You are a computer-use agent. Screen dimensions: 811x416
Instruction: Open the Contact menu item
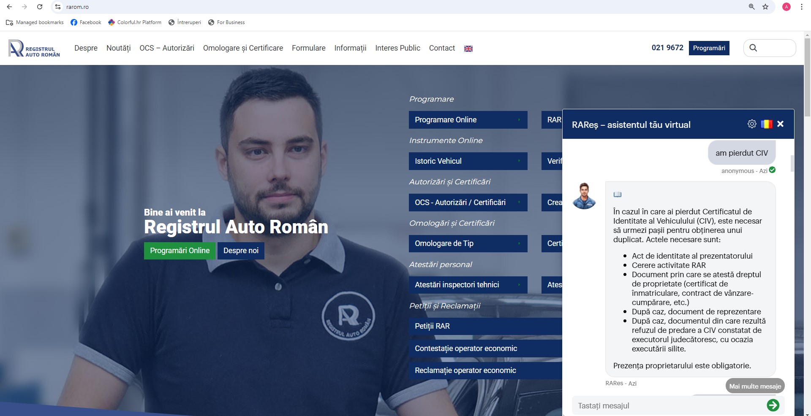pos(442,48)
